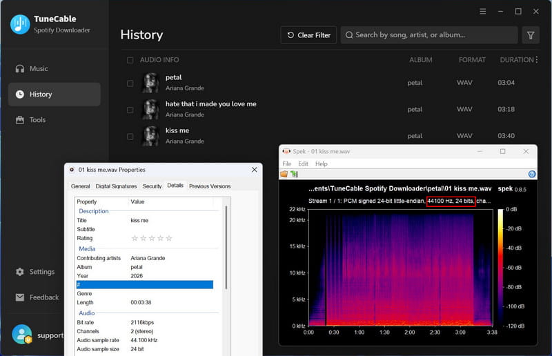This screenshot has height=356, width=552.
Task: Maximize the Spek window
Action: click(503, 151)
